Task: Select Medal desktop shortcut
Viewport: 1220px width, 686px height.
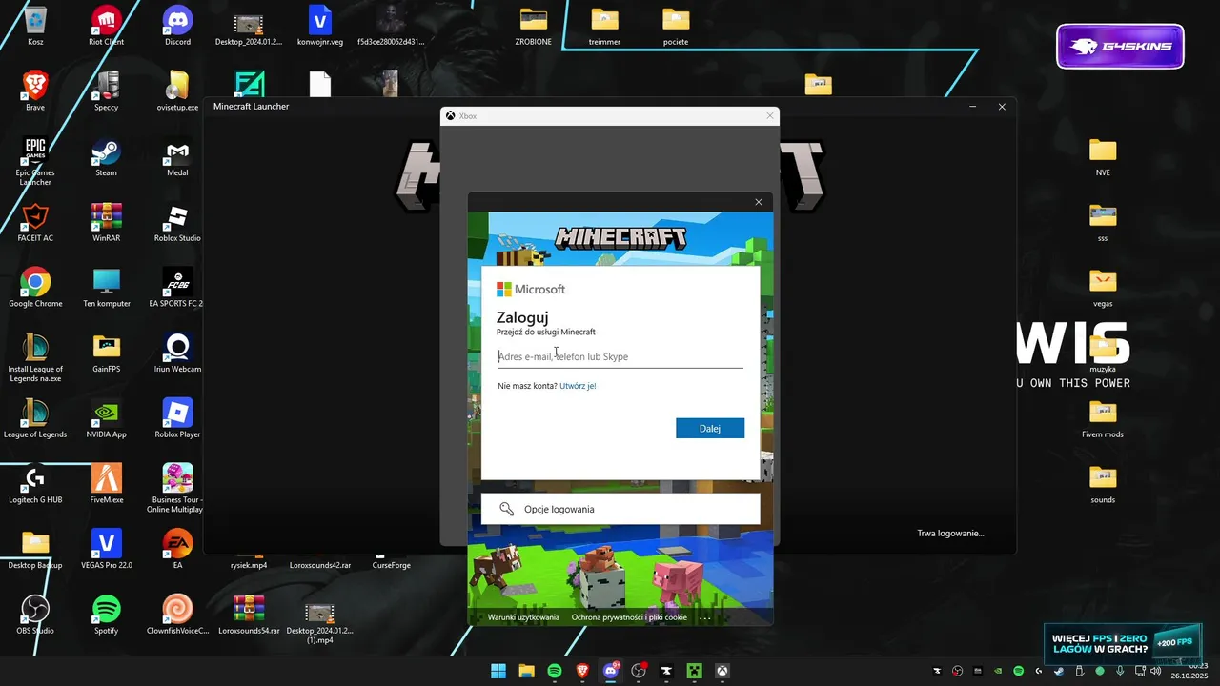Action: 177,157
